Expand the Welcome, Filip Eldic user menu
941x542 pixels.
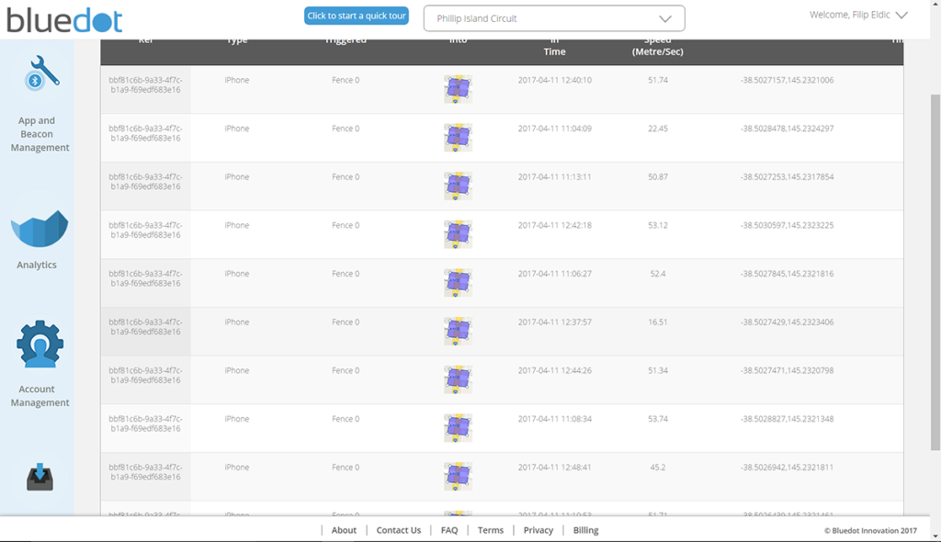[858, 15]
